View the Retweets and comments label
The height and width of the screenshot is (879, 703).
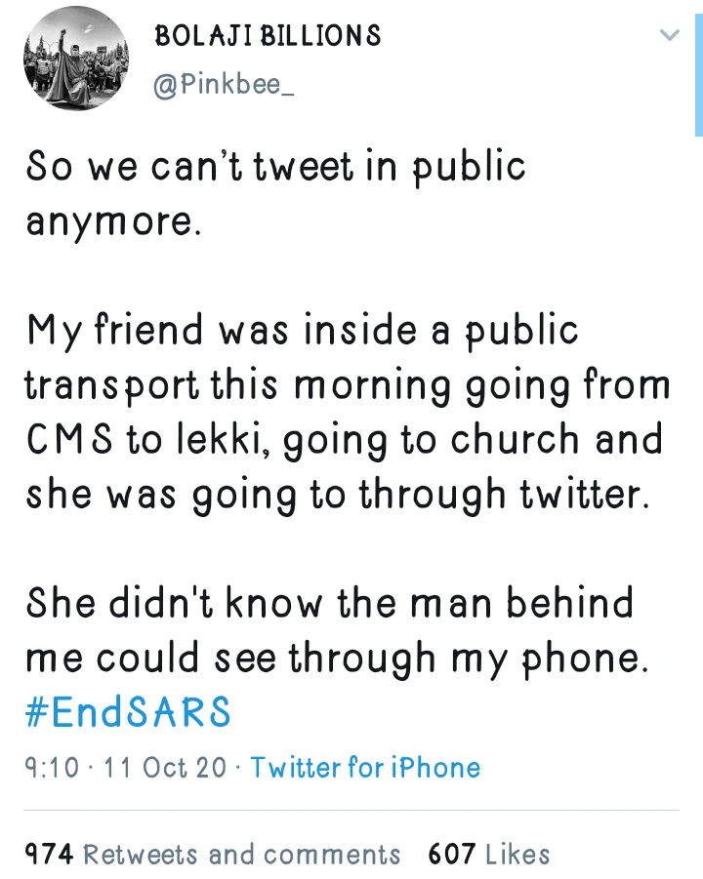click(x=241, y=855)
